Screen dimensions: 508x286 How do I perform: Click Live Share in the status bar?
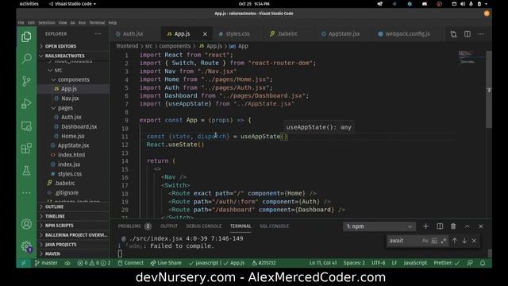click(x=166, y=263)
